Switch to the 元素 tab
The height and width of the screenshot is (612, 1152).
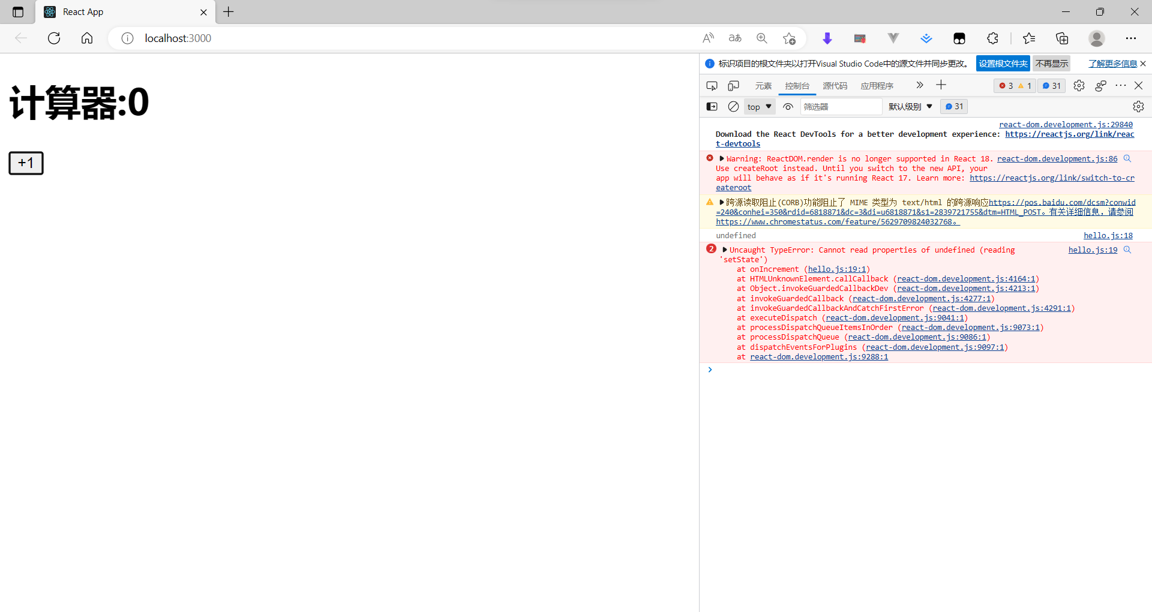(x=763, y=85)
